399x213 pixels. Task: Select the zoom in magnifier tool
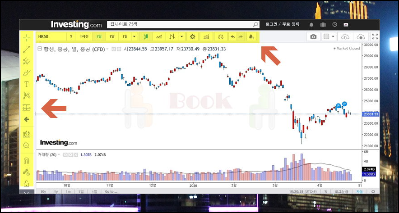pos(27,145)
